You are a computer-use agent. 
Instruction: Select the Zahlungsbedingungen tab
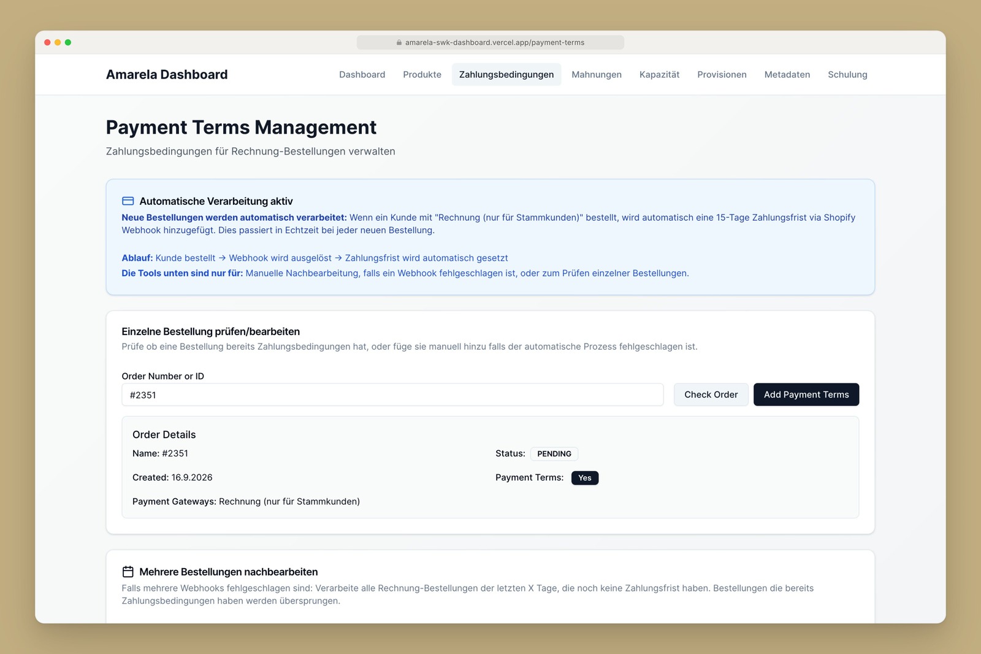(506, 75)
